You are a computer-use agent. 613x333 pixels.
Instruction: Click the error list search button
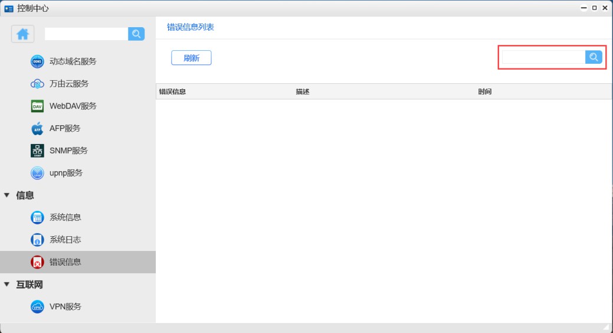594,57
